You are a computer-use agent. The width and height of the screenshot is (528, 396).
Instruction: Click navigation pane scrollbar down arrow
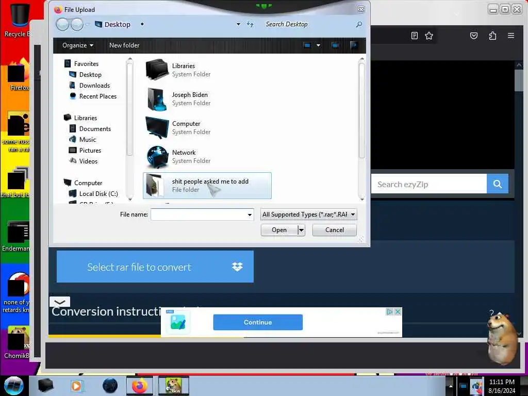click(130, 200)
